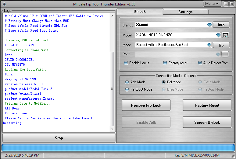Screen dimensions: 236x159
Task: Close the Miracle Frp Tool window
Action: coord(231,4)
